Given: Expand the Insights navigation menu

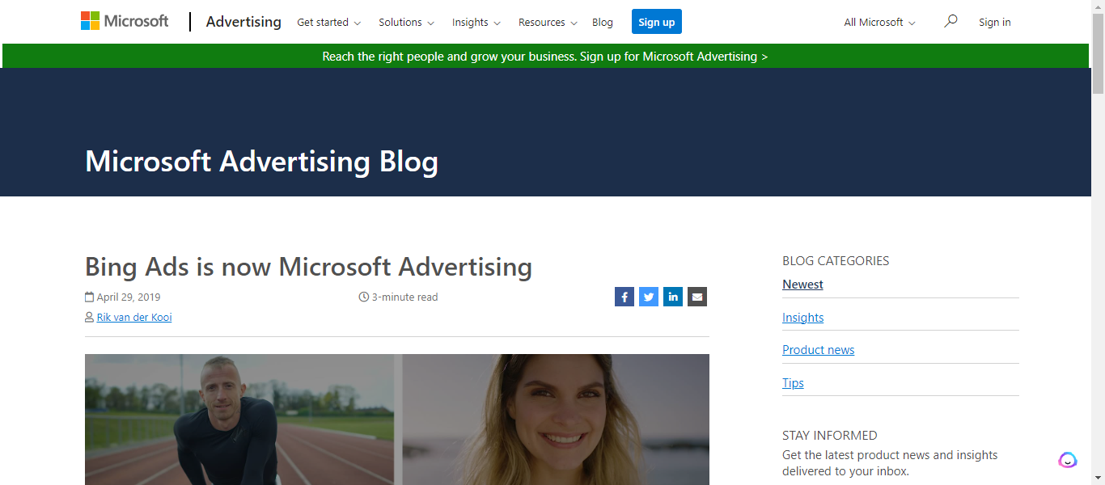Looking at the screenshot, I should [476, 22].
